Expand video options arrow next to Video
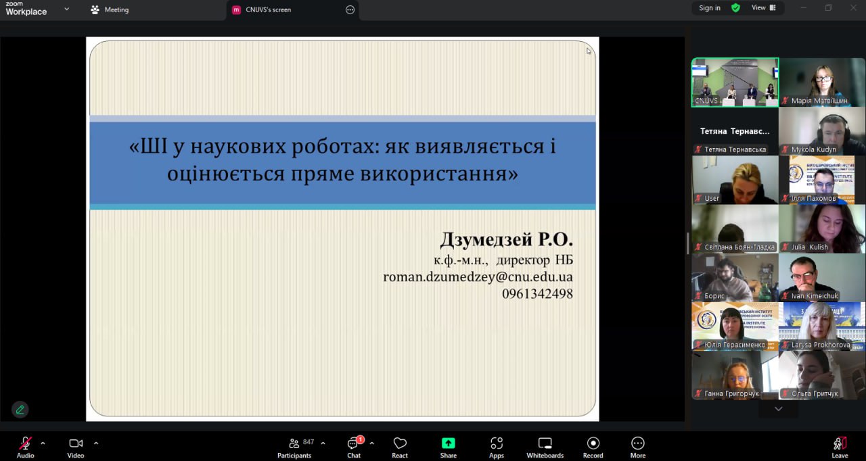 click(95, 443)
